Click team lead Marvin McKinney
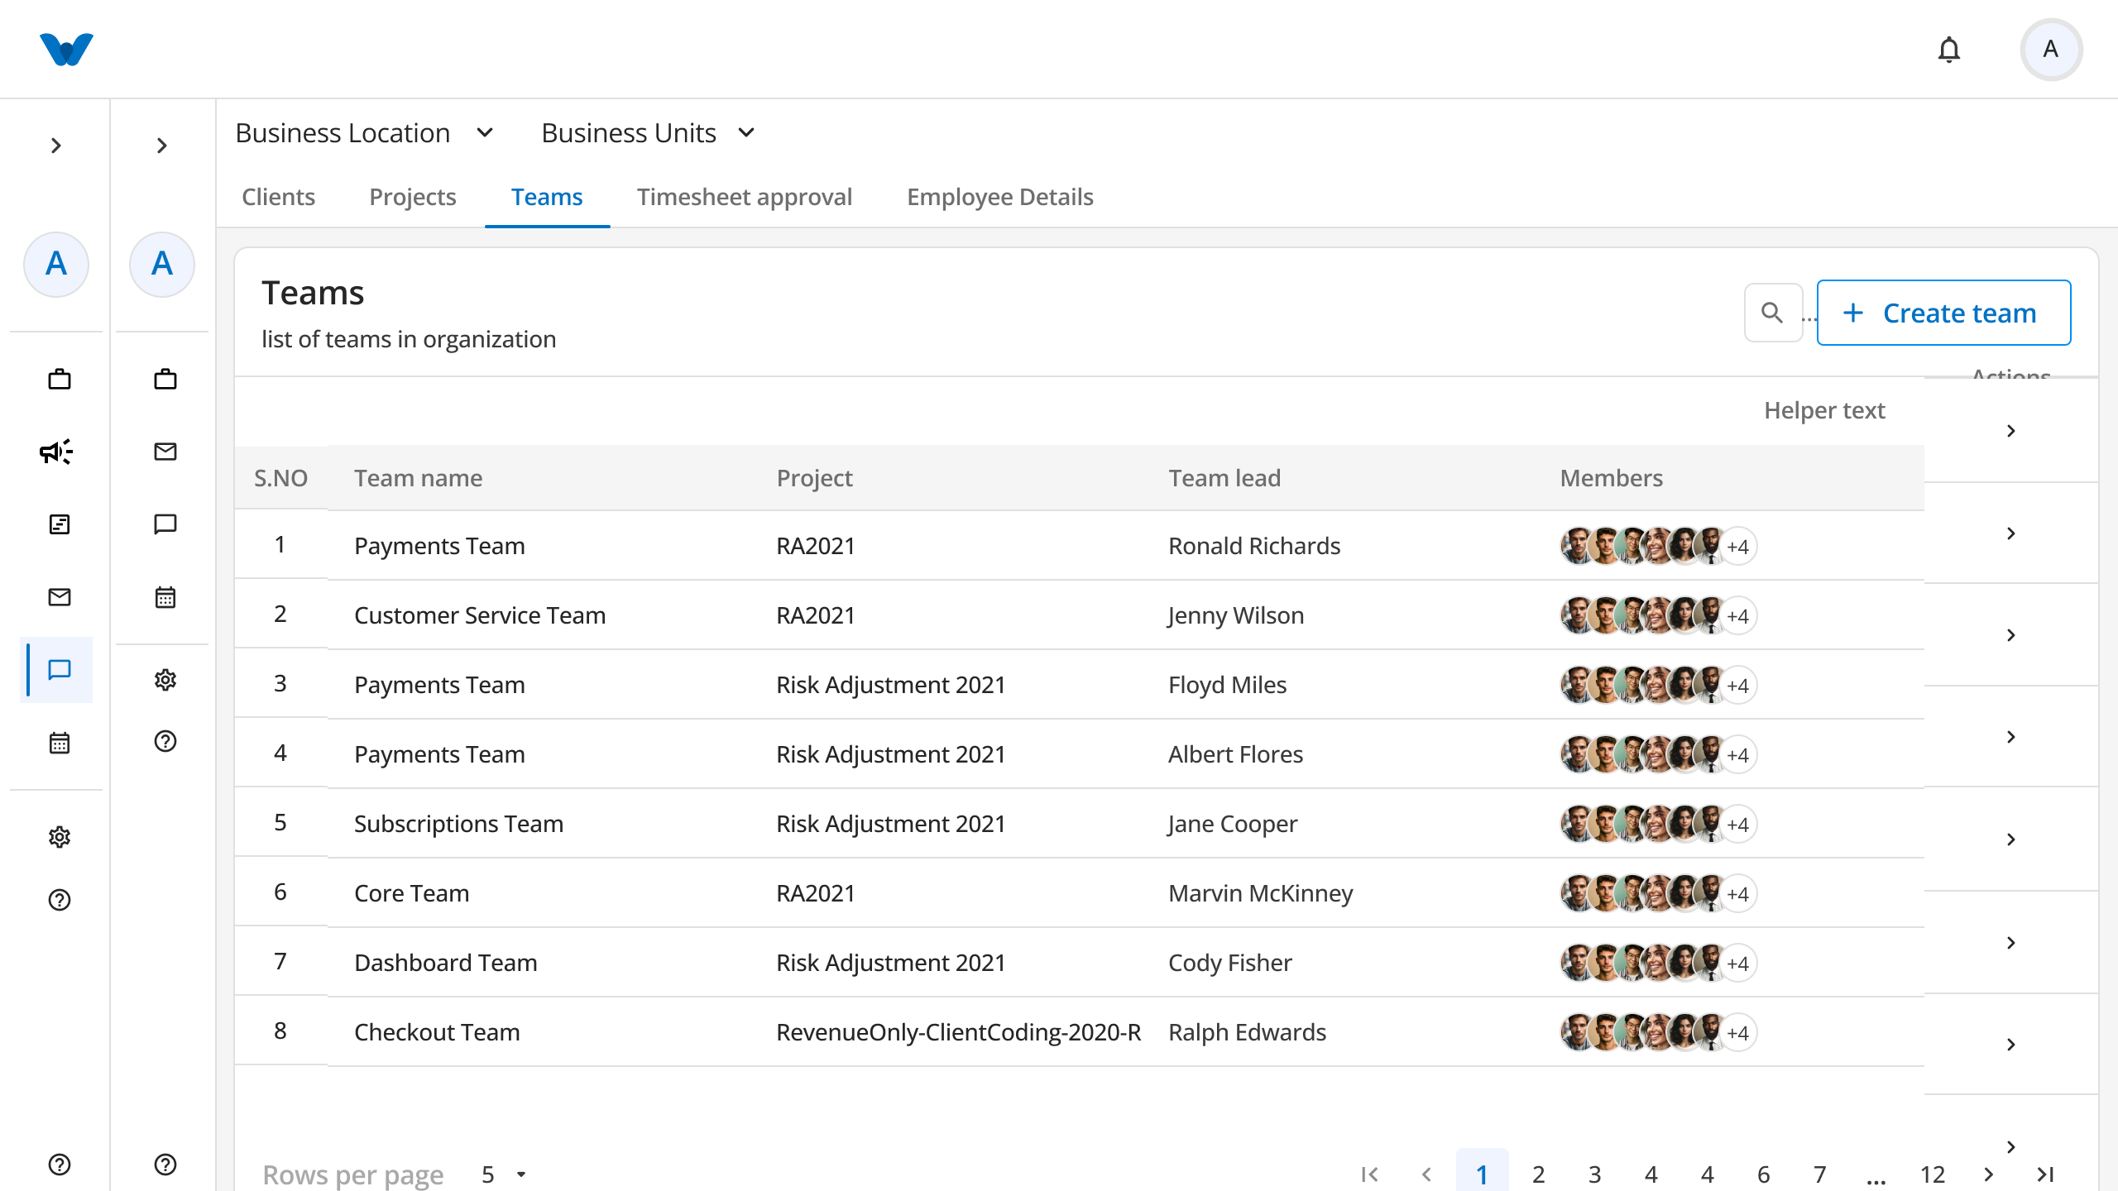2118x1191 pixels. pos(1261,893)
